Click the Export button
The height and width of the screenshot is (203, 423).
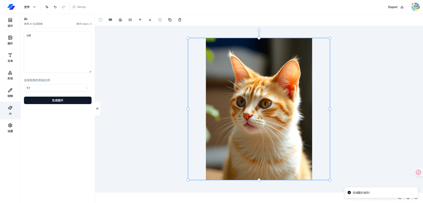pos(396,7)
